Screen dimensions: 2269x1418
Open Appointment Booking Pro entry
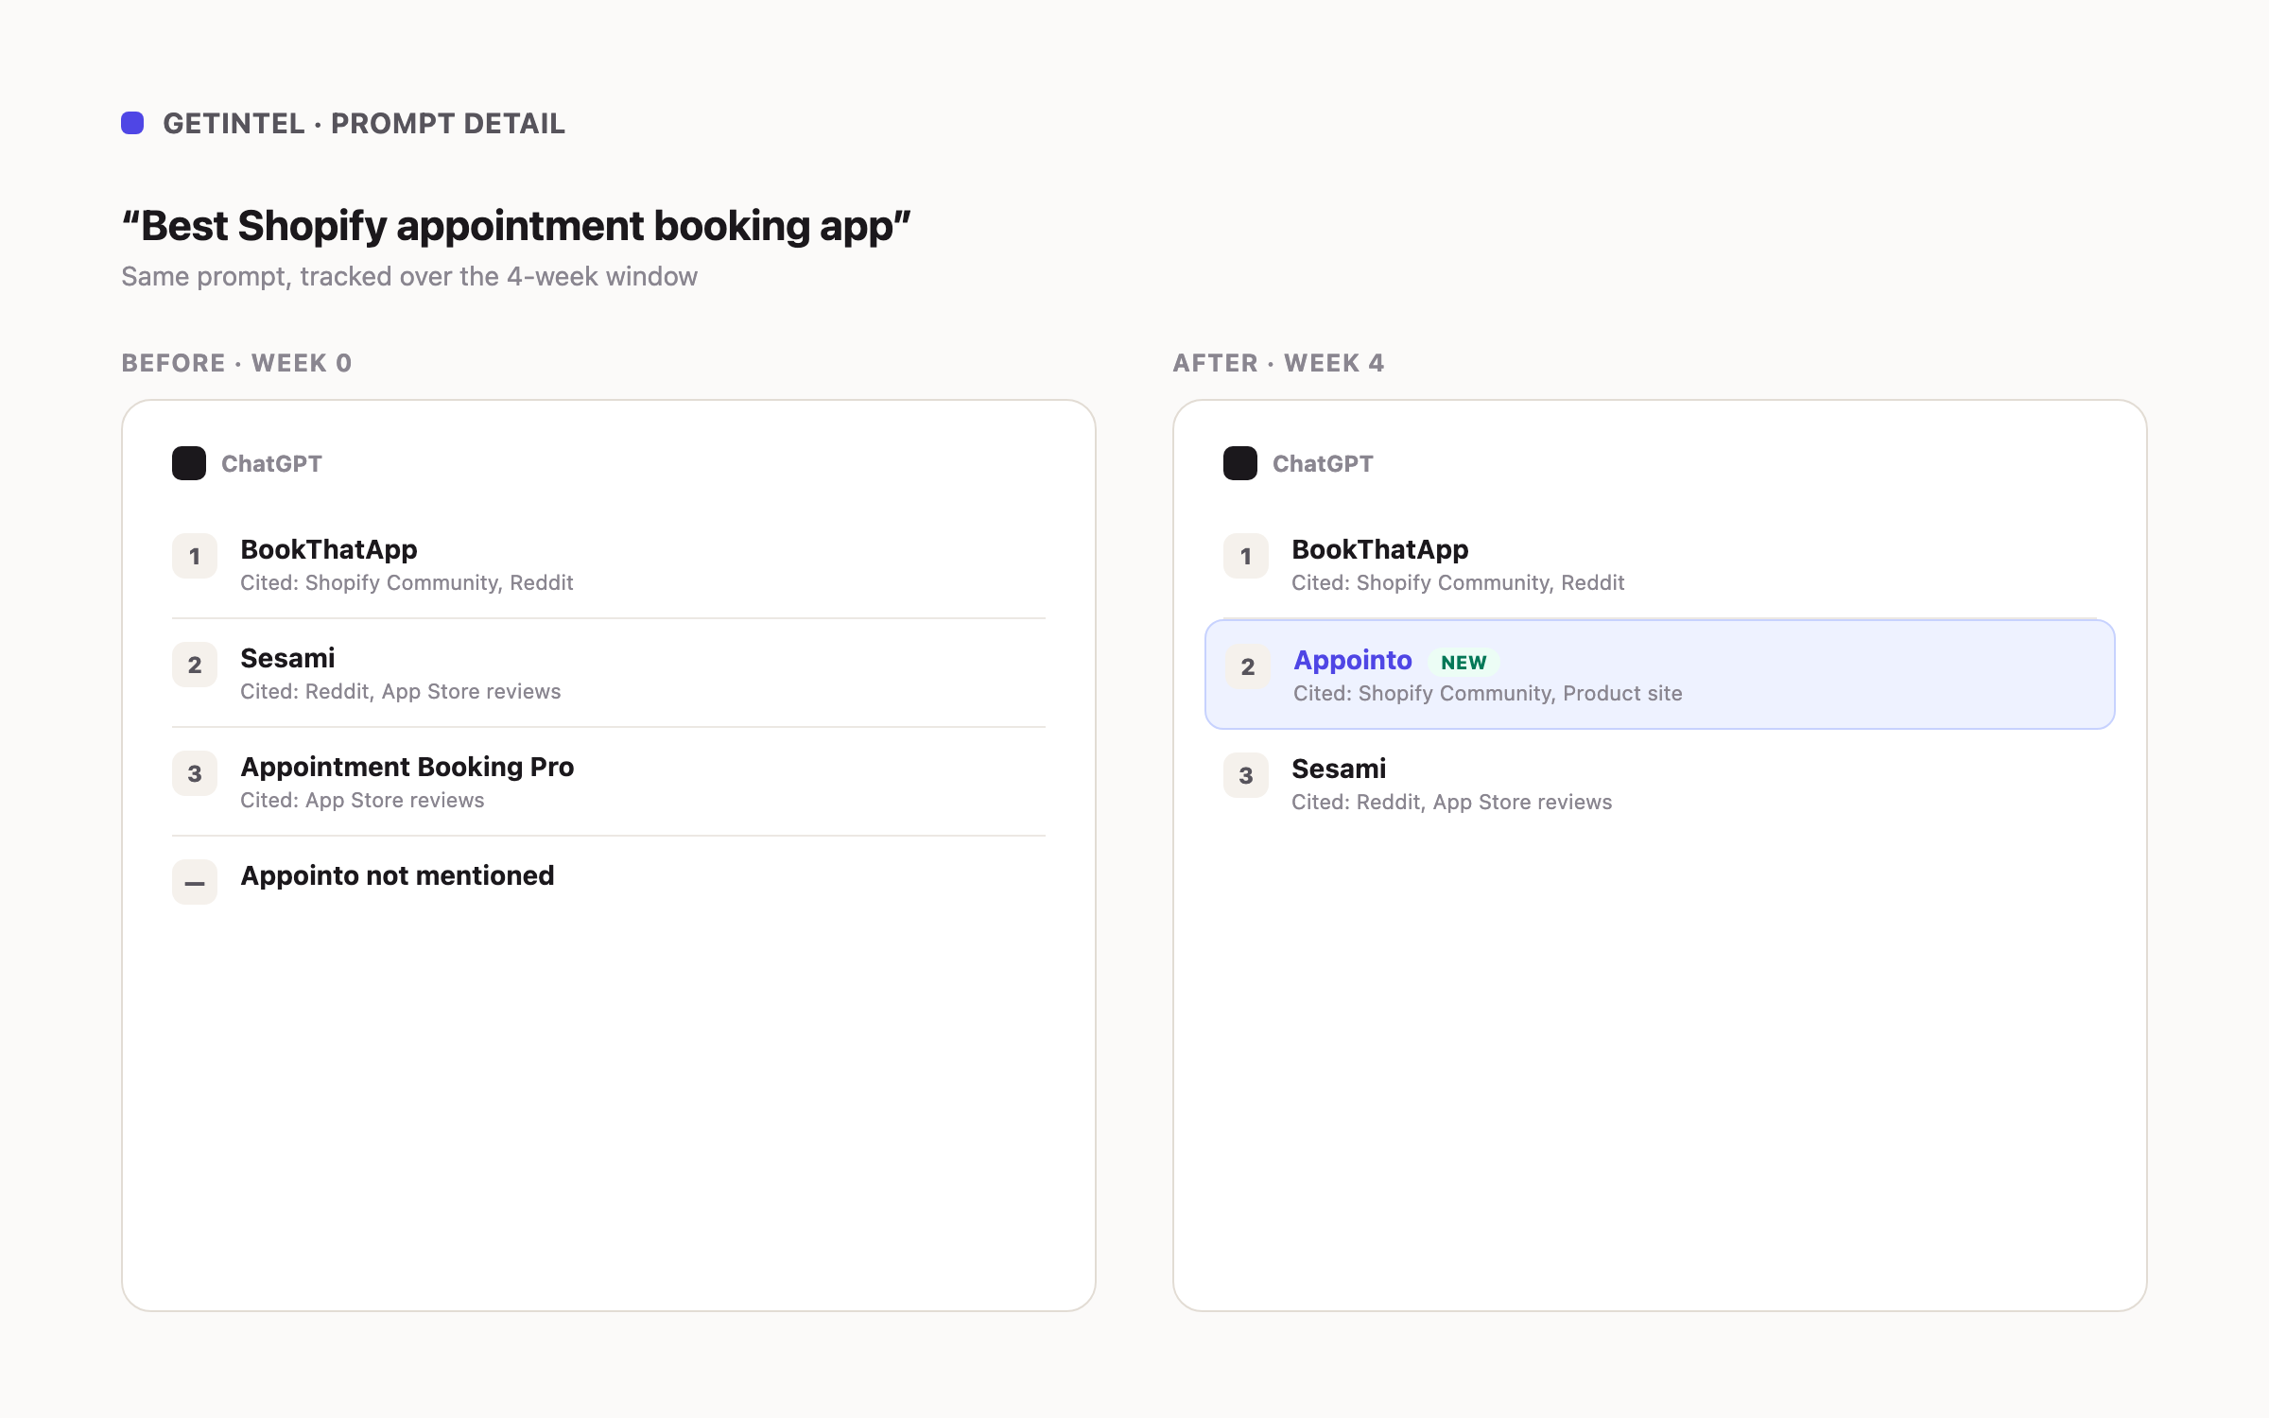coord(407,767)
